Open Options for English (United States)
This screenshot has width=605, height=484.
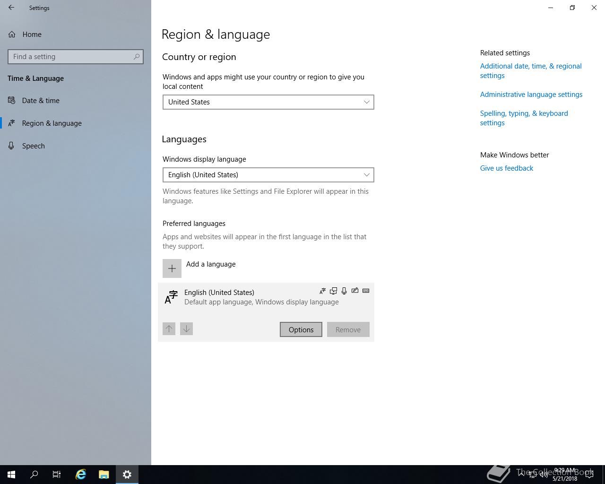coord(301,329)
